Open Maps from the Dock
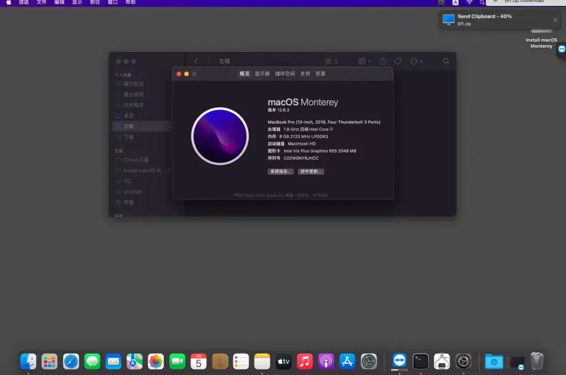The width and height of the screenshot is (566, 375). [x=134, y=361]
